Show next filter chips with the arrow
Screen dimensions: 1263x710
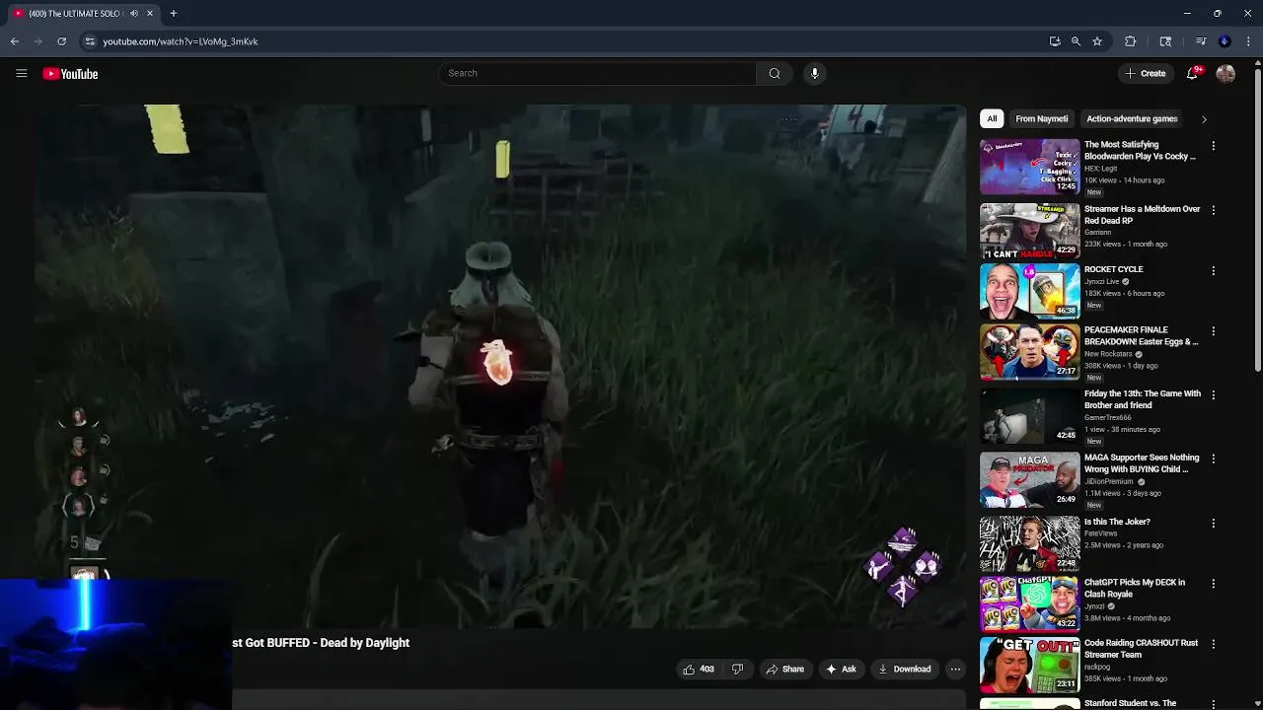(x=1204, y=119)
